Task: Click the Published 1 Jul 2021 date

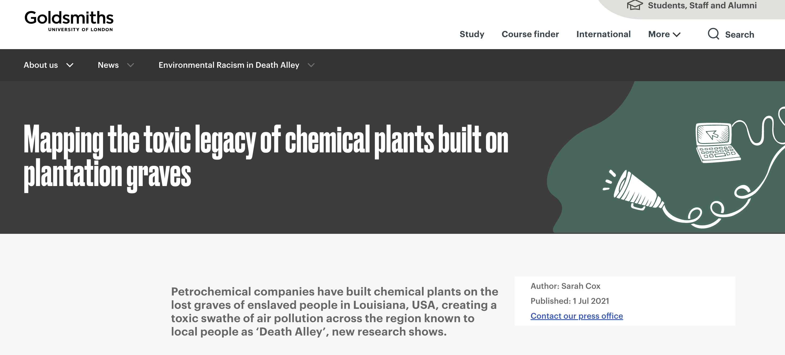Action: point(570,301)
